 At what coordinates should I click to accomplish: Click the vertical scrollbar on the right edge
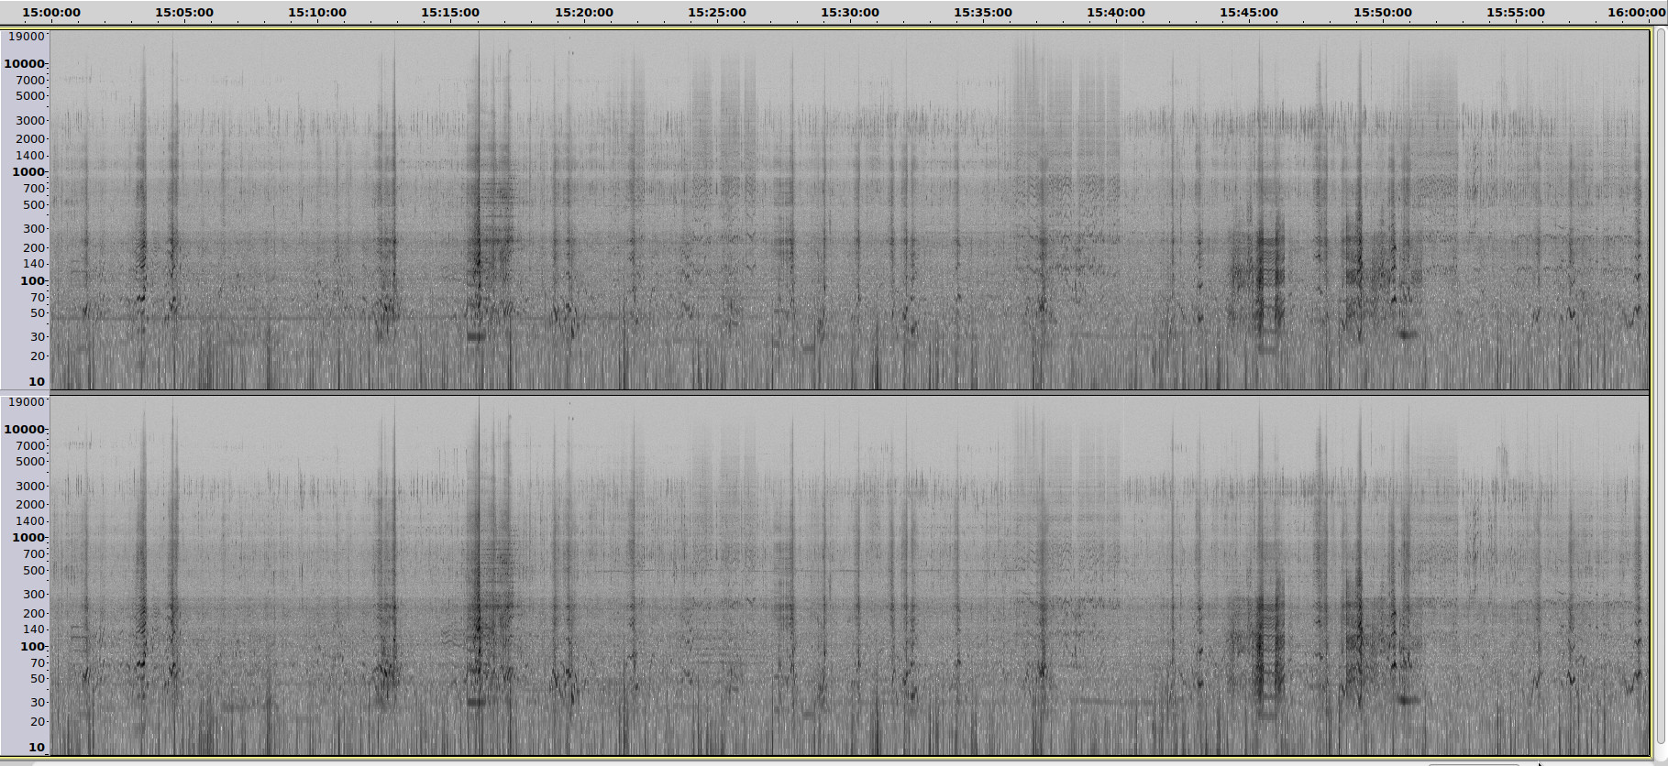1660,385
